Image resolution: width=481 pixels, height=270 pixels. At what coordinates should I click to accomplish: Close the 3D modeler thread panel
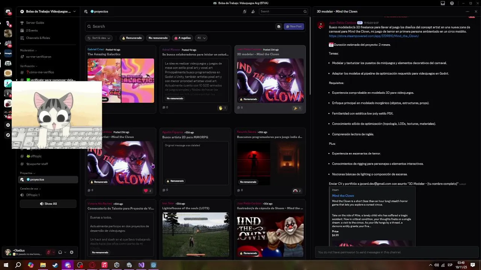coord(476,12)
